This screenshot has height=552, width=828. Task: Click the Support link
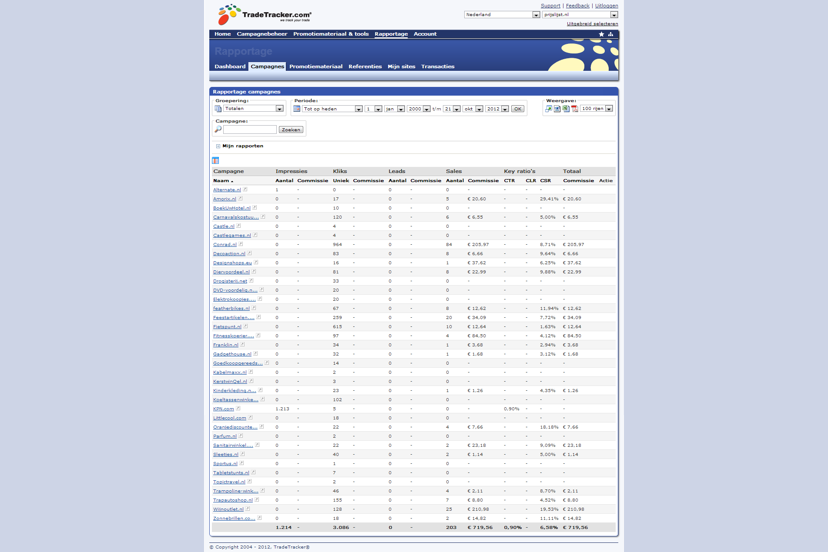[550, 6]
